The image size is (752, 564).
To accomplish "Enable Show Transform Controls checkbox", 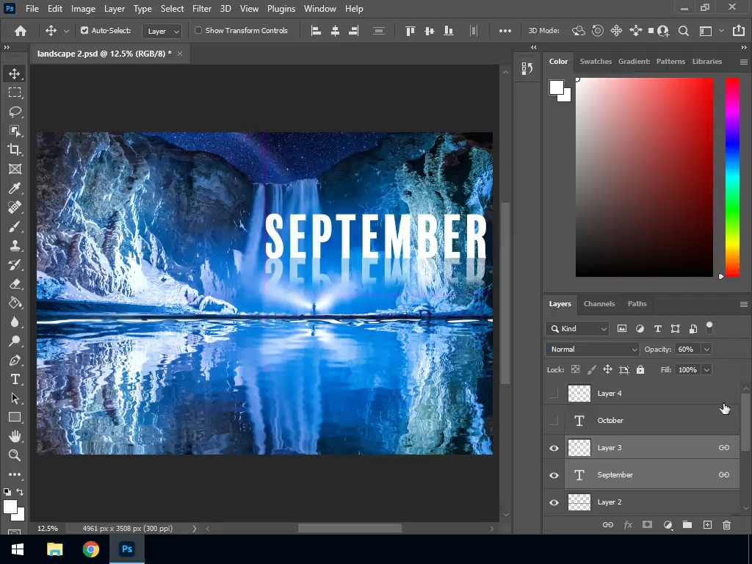I will click(198, 30).
